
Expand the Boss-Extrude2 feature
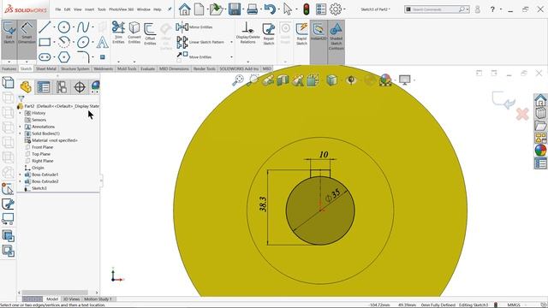point(20,181)
